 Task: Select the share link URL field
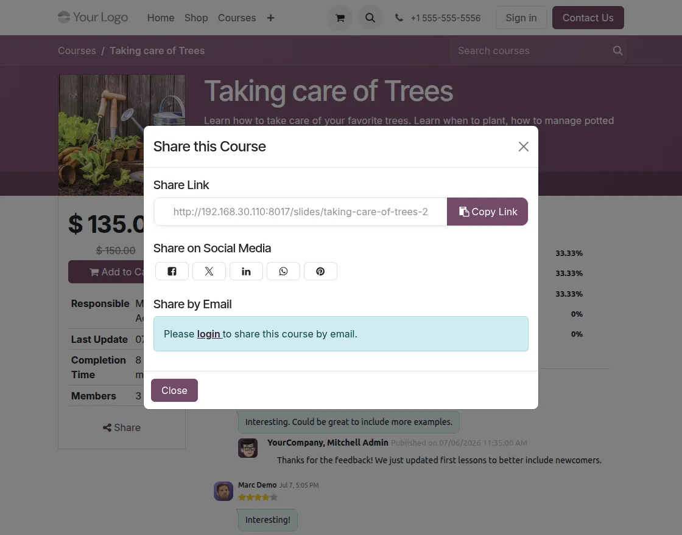coord(301,212)
